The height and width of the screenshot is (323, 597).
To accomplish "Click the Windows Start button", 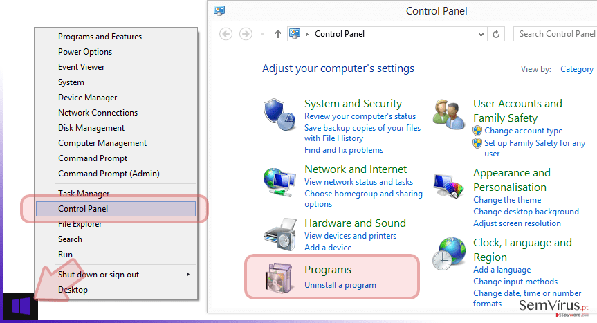I will pyautogui.click(x=21, y=306).
